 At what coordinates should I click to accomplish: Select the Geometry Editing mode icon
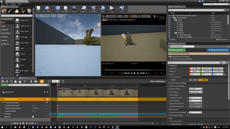29,11
